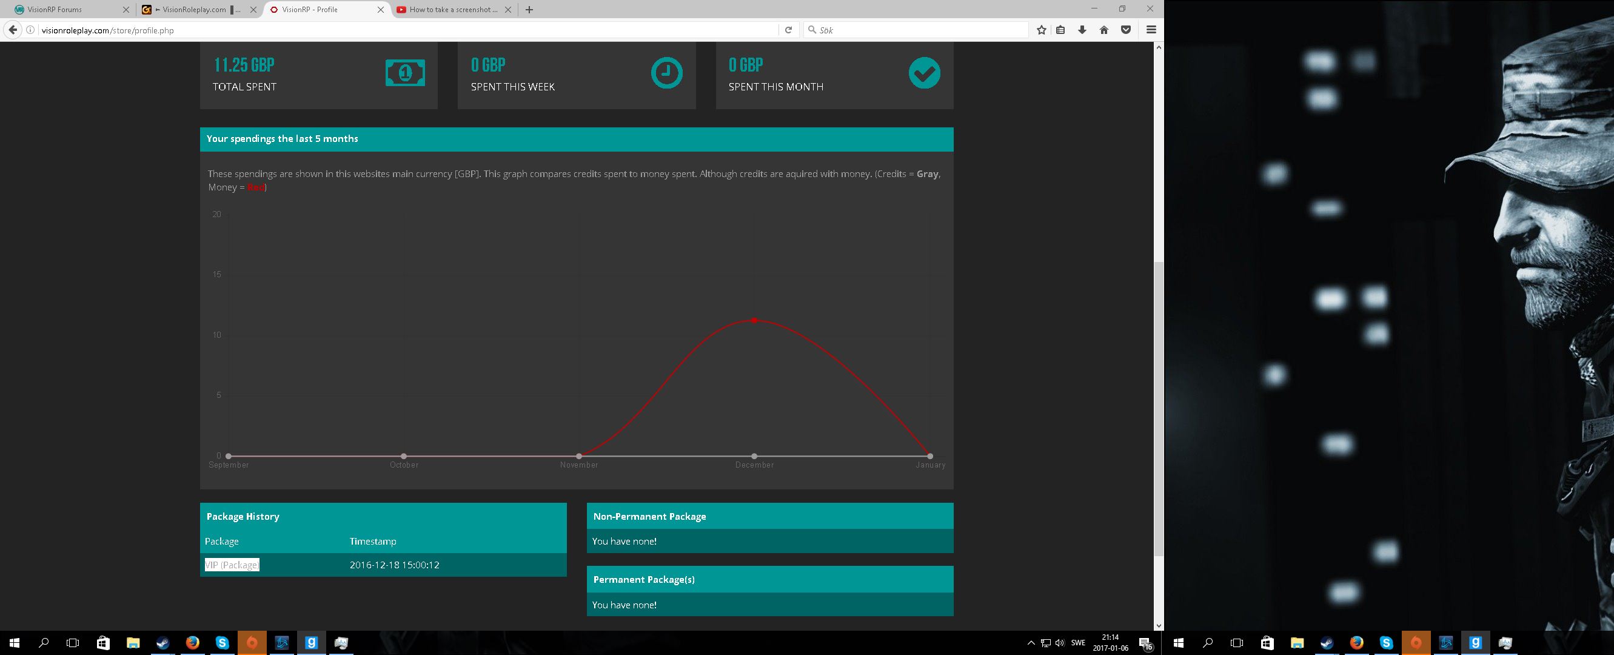Switch to the VisionRoleplay.com tab

pos(199,10)
